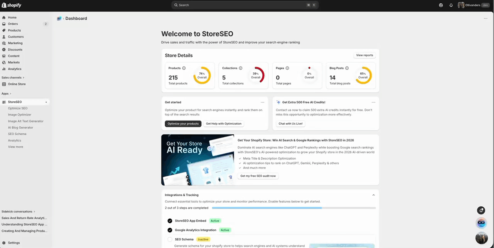Click Get my free SEO audit now
Screen dimensions: 494x248
(258, 176)
